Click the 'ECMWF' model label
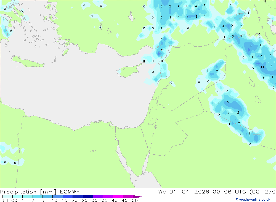This screenshot has height=202, width=276. tap(70, 192)
